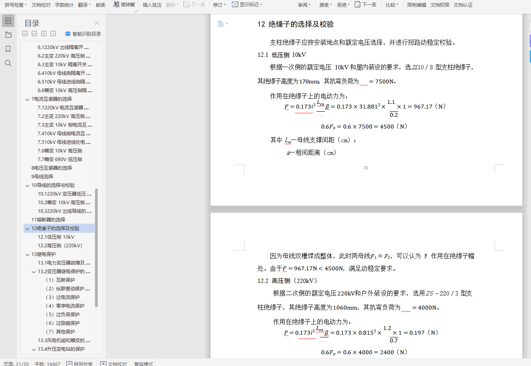Collapse the 12绝缘子的选择及校验 tree node
This screenshot has height=366, width=531.
pos(27,228)
